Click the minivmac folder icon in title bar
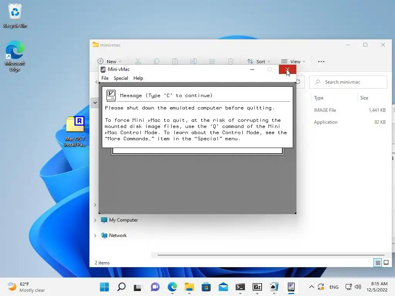The image size is (395, 296). [x=96, y=45]
